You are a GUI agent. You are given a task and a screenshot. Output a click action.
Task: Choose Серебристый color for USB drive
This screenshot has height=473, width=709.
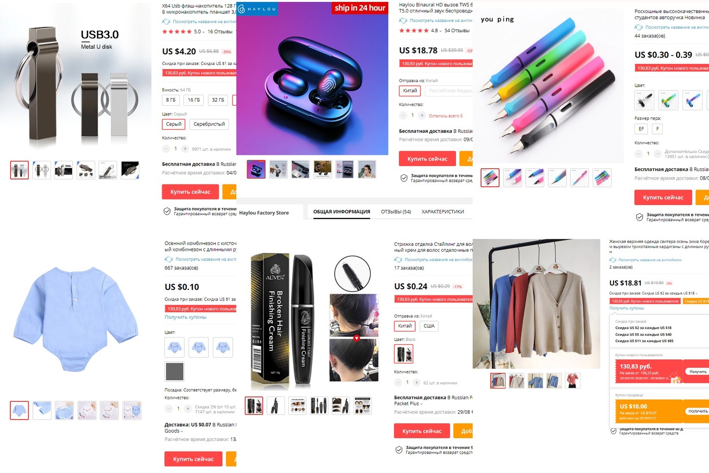[x=209, y=124]
